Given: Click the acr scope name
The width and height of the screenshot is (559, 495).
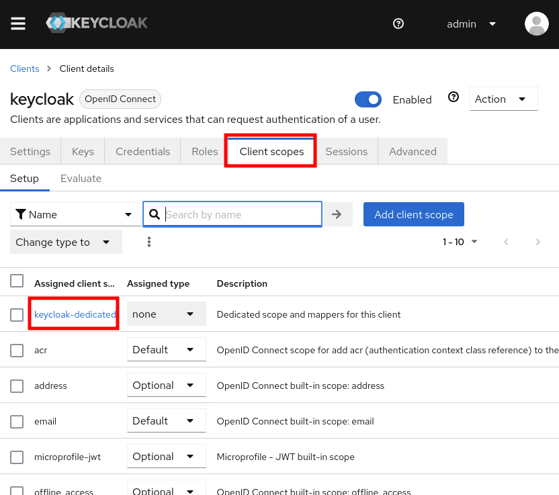Looking at the screenshot, I should (x=40, y=351).
